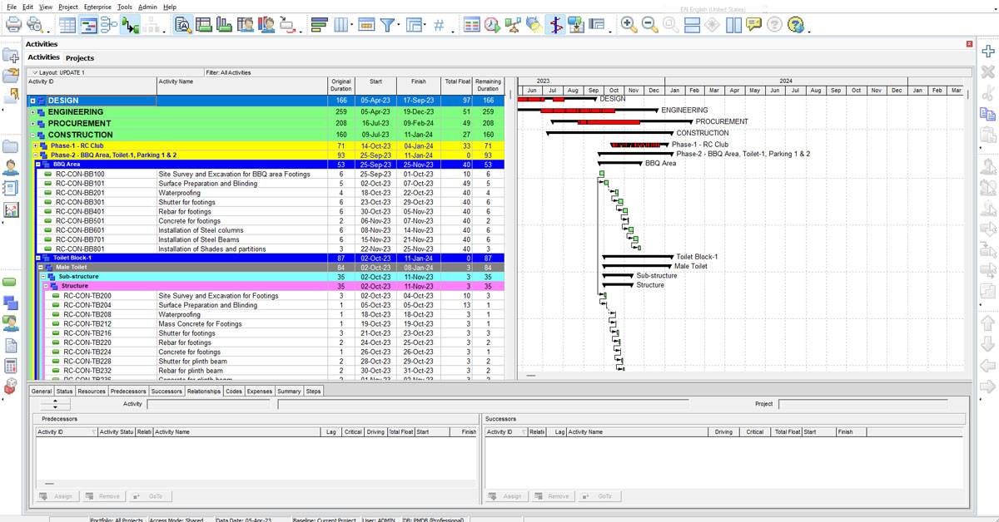Screen dimensions: 999x522
Task: Click the Level Resources balance icon
Action: click(x=513, y=25)
